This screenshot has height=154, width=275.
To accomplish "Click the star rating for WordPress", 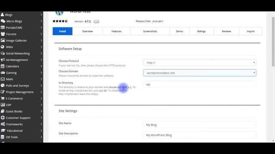I will 60,21.
